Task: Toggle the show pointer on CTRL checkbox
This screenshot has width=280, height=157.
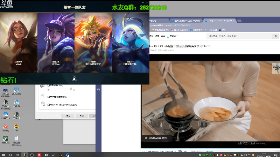Action: pyautogui.click(x=49, y=105)
